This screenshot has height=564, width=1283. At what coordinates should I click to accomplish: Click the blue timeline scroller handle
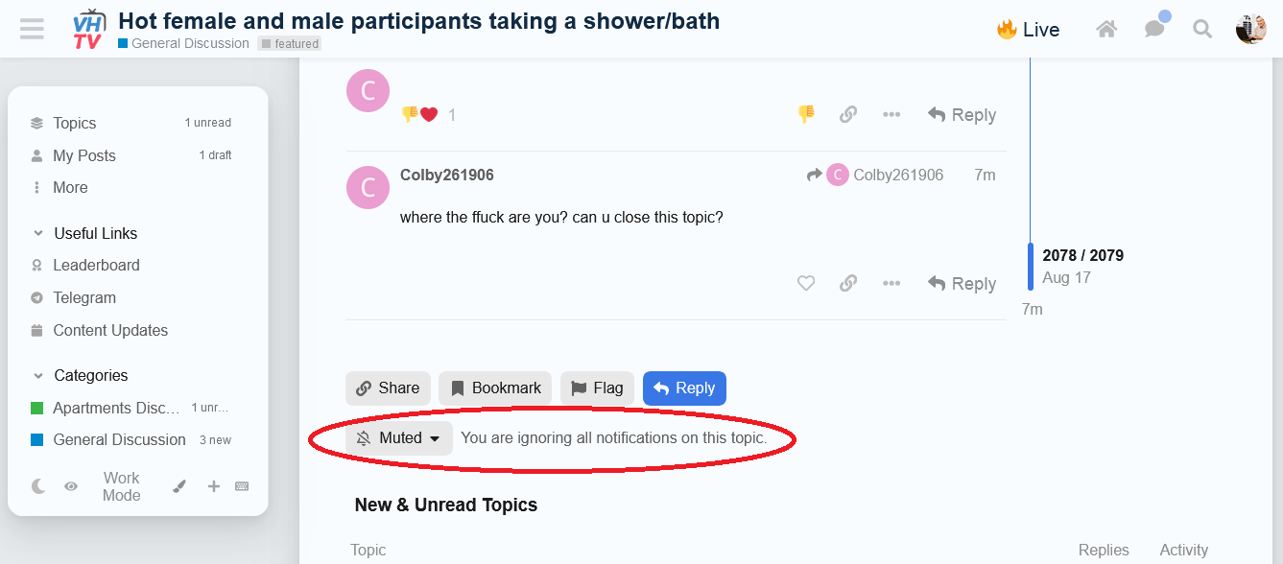pos(1032,266)
